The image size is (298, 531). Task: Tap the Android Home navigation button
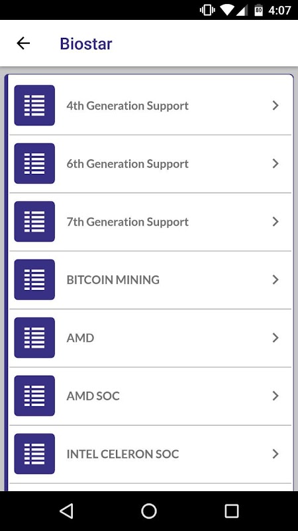[149, 511]
